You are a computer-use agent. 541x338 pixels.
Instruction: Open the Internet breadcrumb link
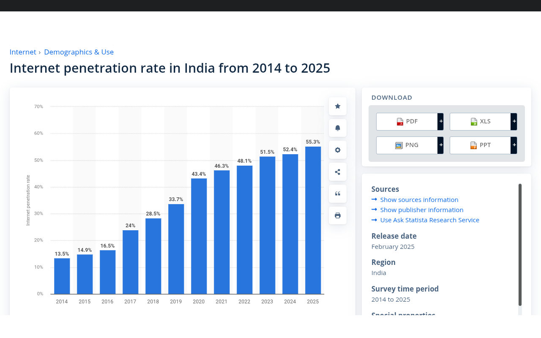coord(23,52)
